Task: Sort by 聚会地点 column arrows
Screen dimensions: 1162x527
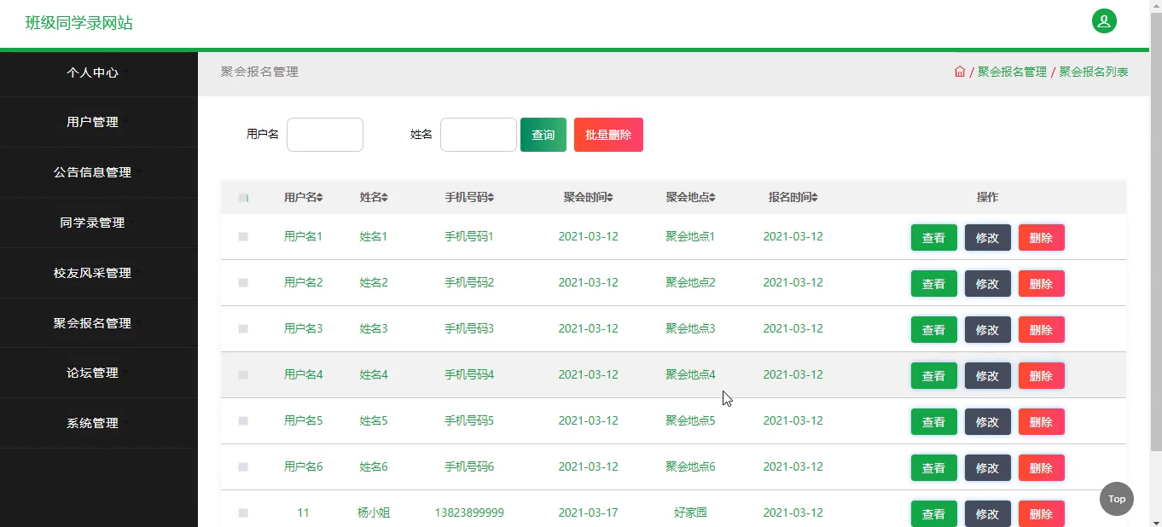Action: [x=712, y=198]
